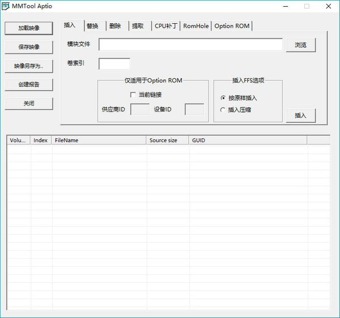
Task: Click 创建报告 to create report
Action: click(x=29, y=84)
